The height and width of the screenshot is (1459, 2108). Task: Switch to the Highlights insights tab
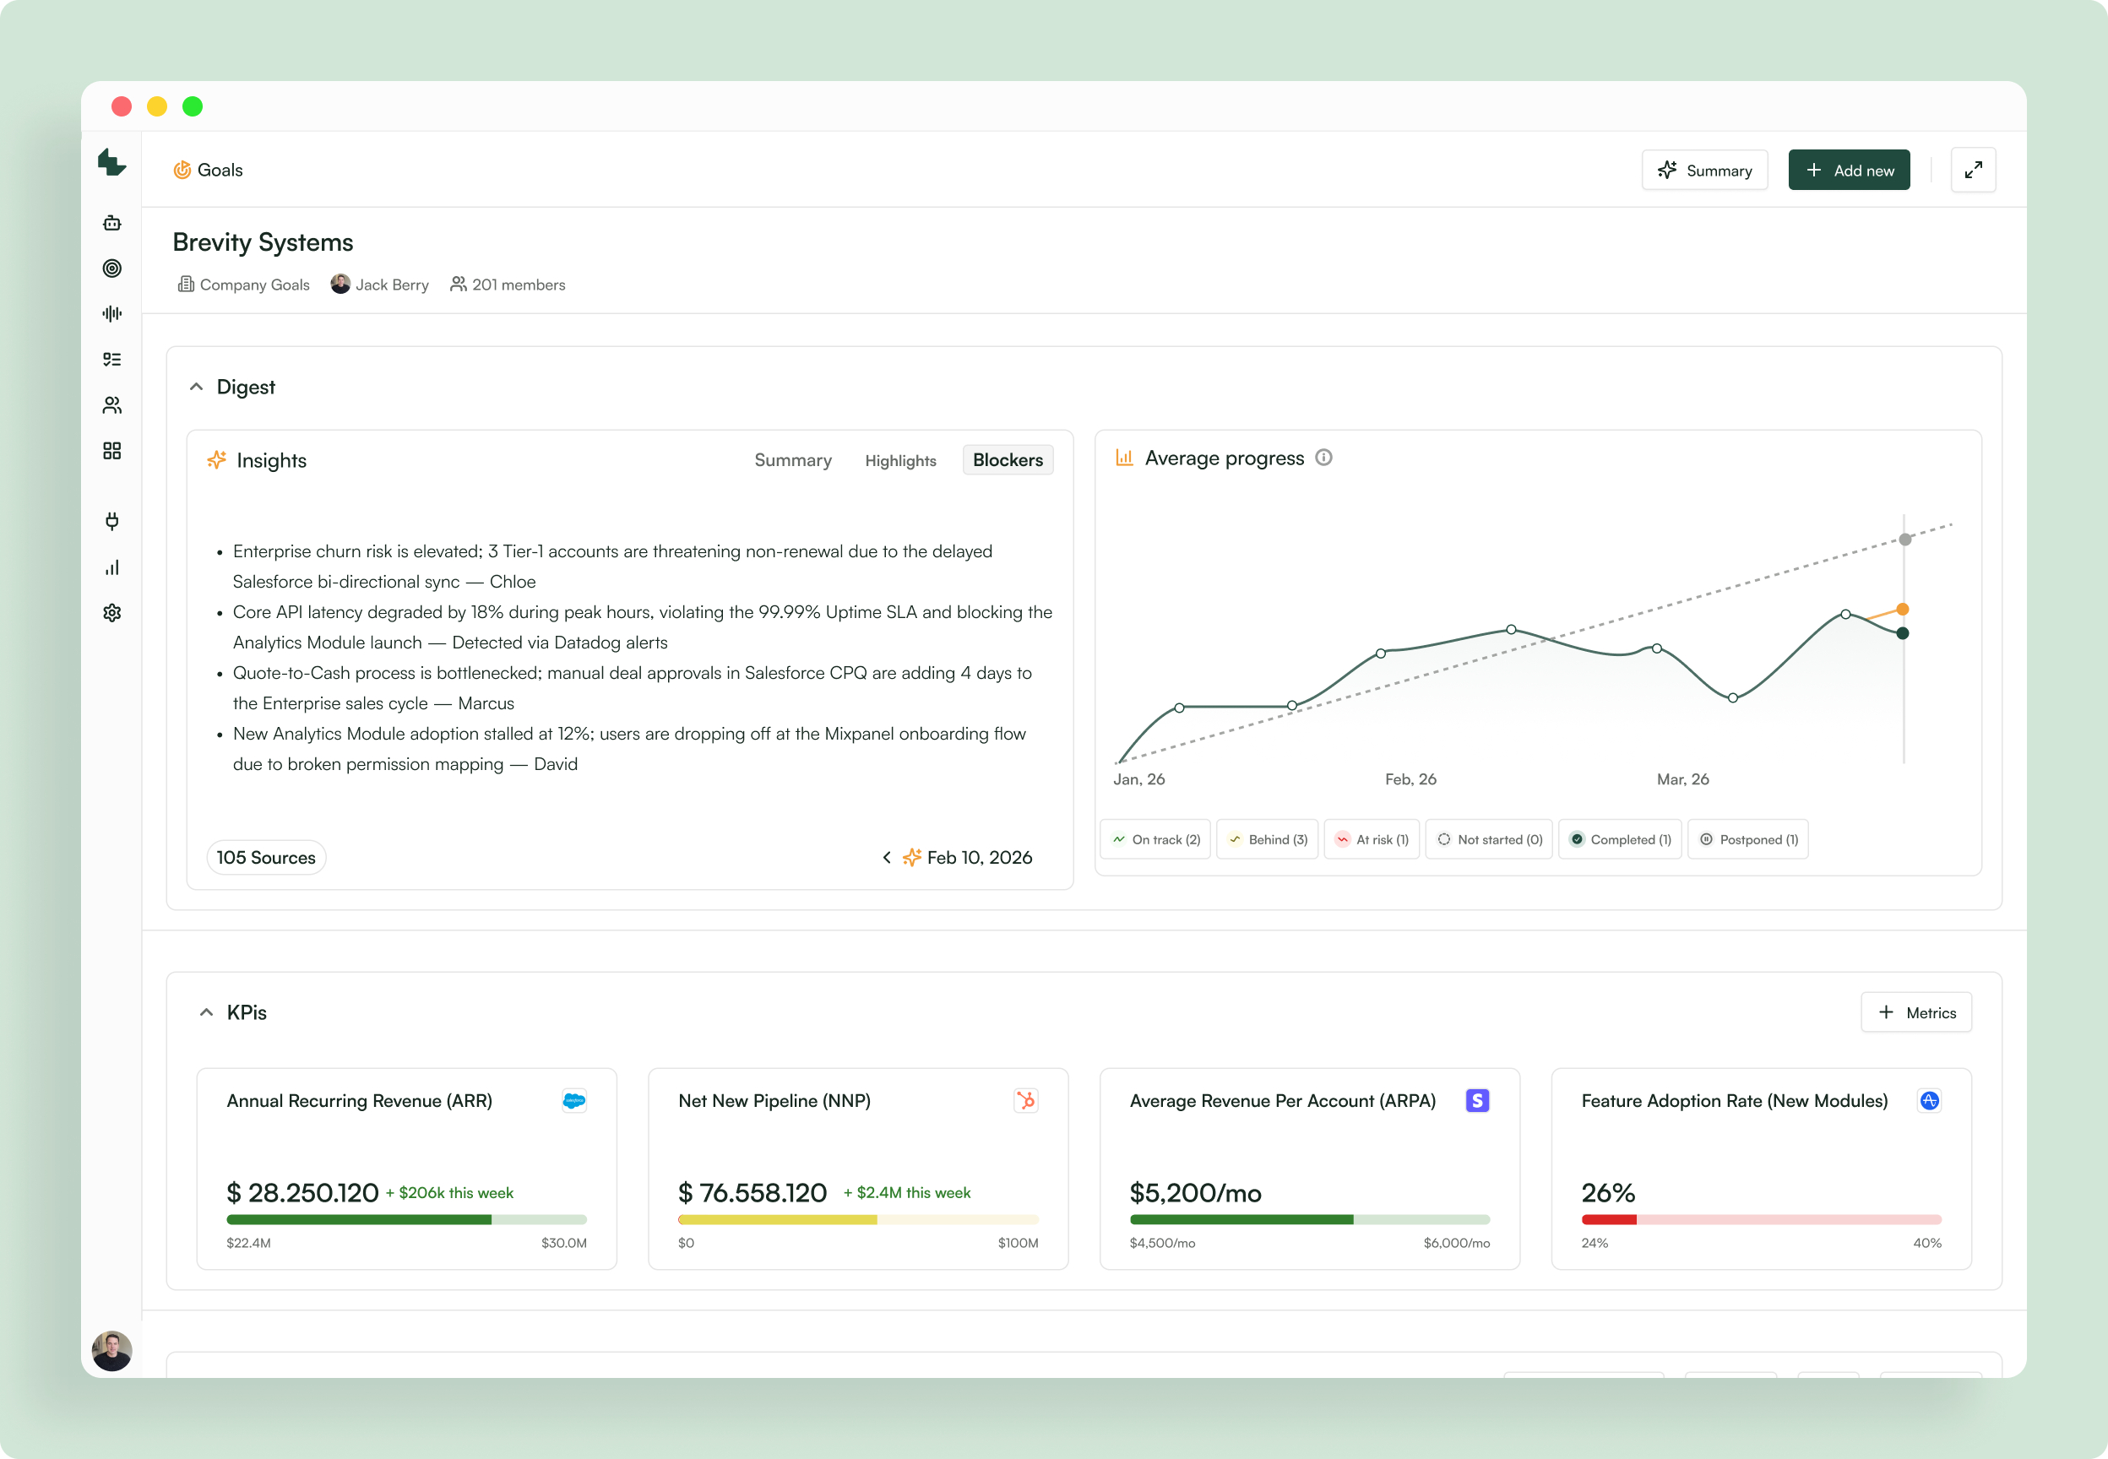[x=899, y=461]
